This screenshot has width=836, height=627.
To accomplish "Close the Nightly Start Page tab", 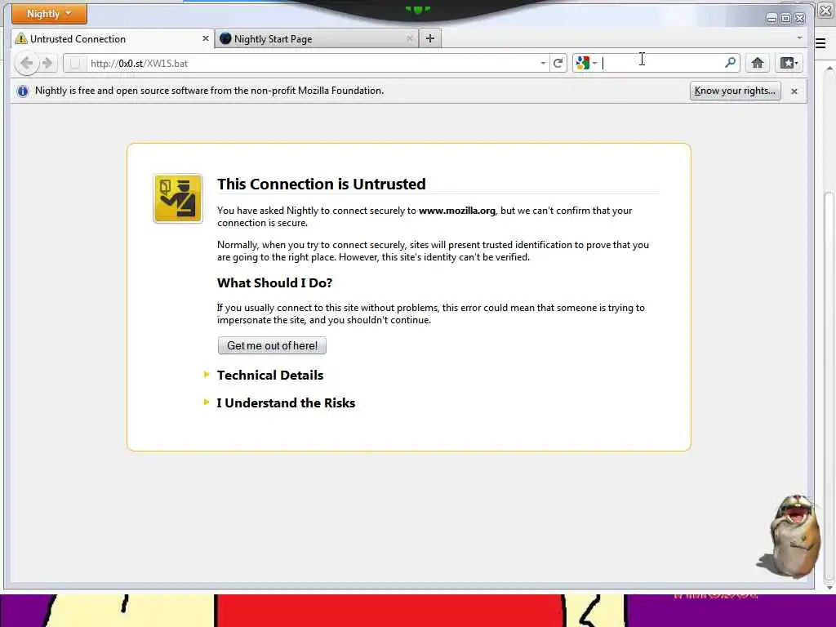I will pos(410,39).
